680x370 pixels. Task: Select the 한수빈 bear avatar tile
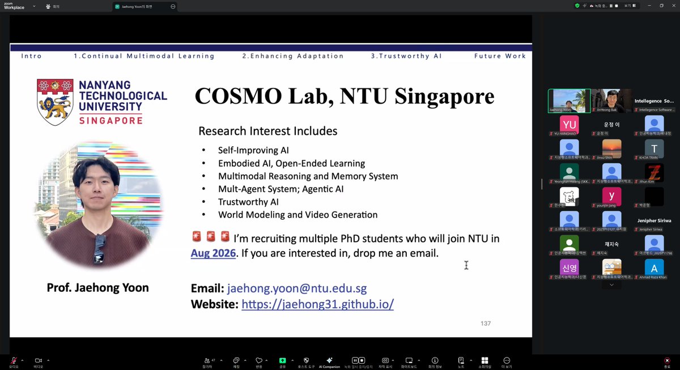(569, 196)
